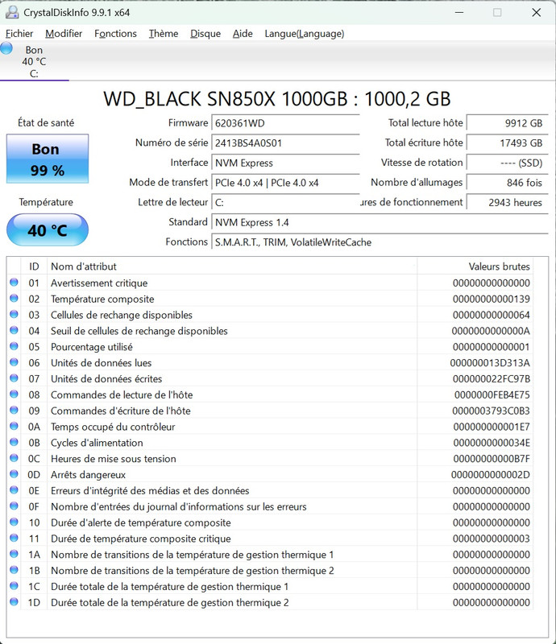Select the Température composite attribute name

pyautogui.click(x=102, y=299)
